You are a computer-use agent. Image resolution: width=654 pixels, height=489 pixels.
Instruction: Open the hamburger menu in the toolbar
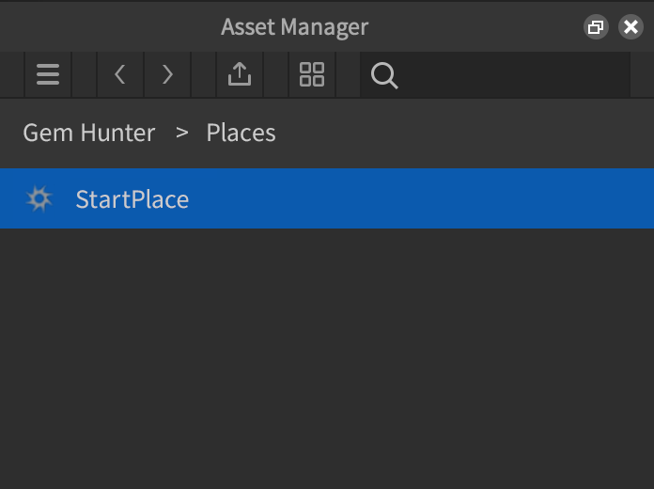pos(48,75)
